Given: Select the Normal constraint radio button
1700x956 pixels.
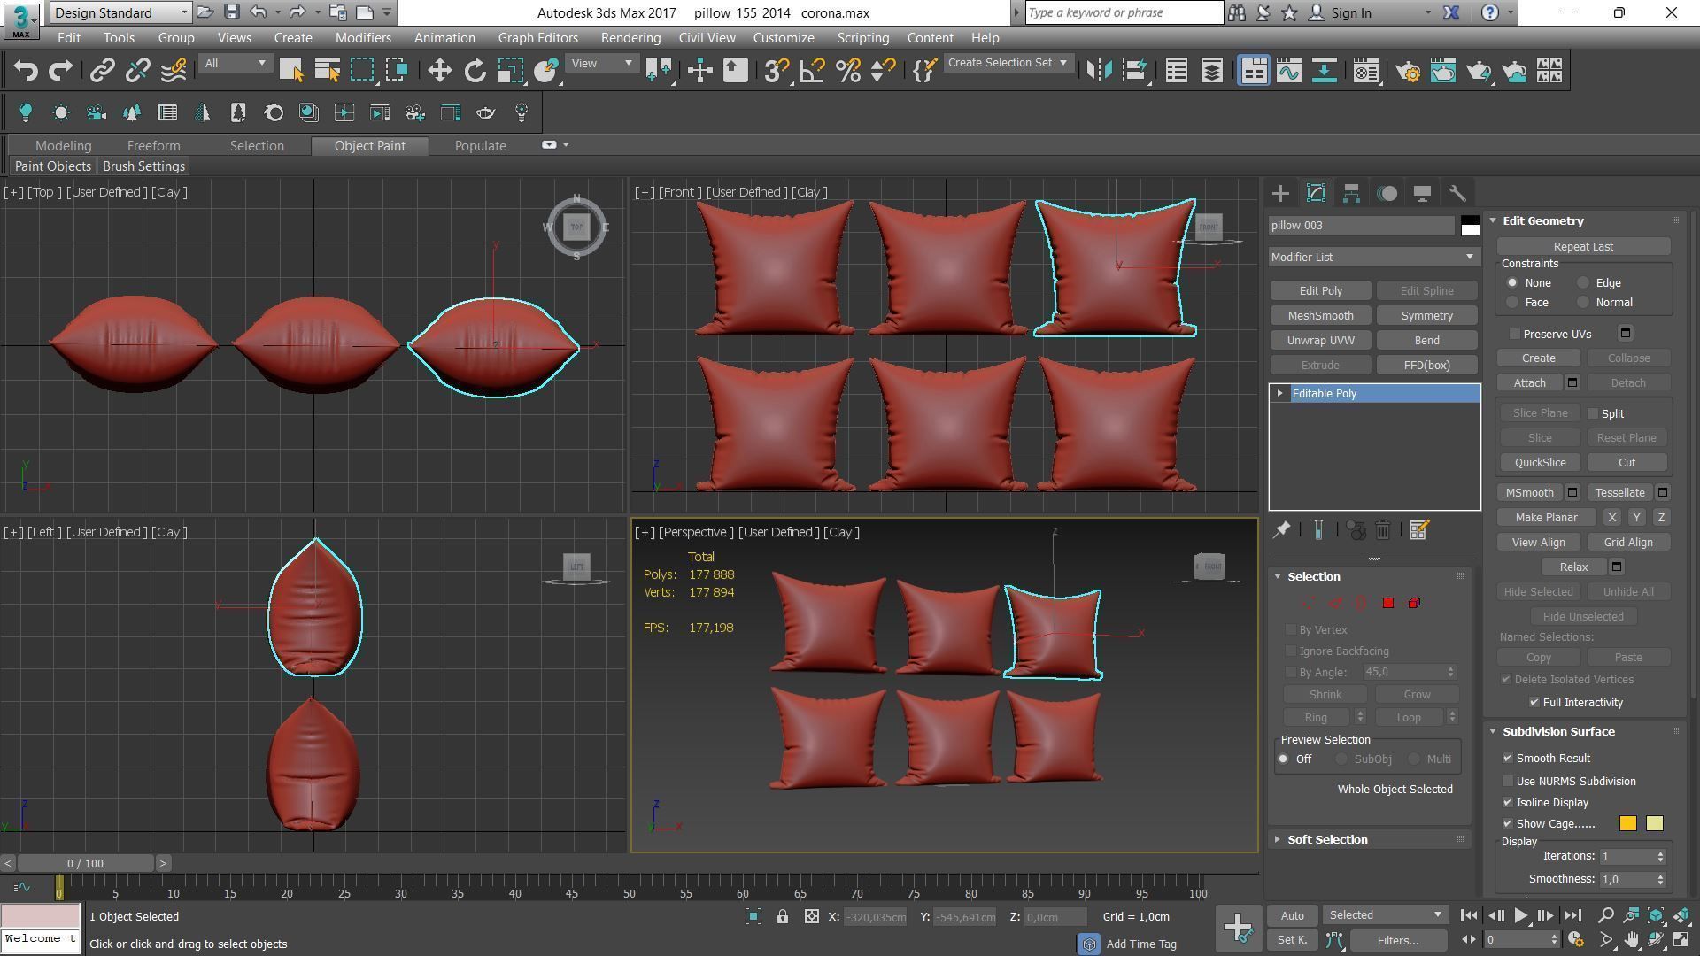Looking at the screenshot, I should click(1583, 303).
